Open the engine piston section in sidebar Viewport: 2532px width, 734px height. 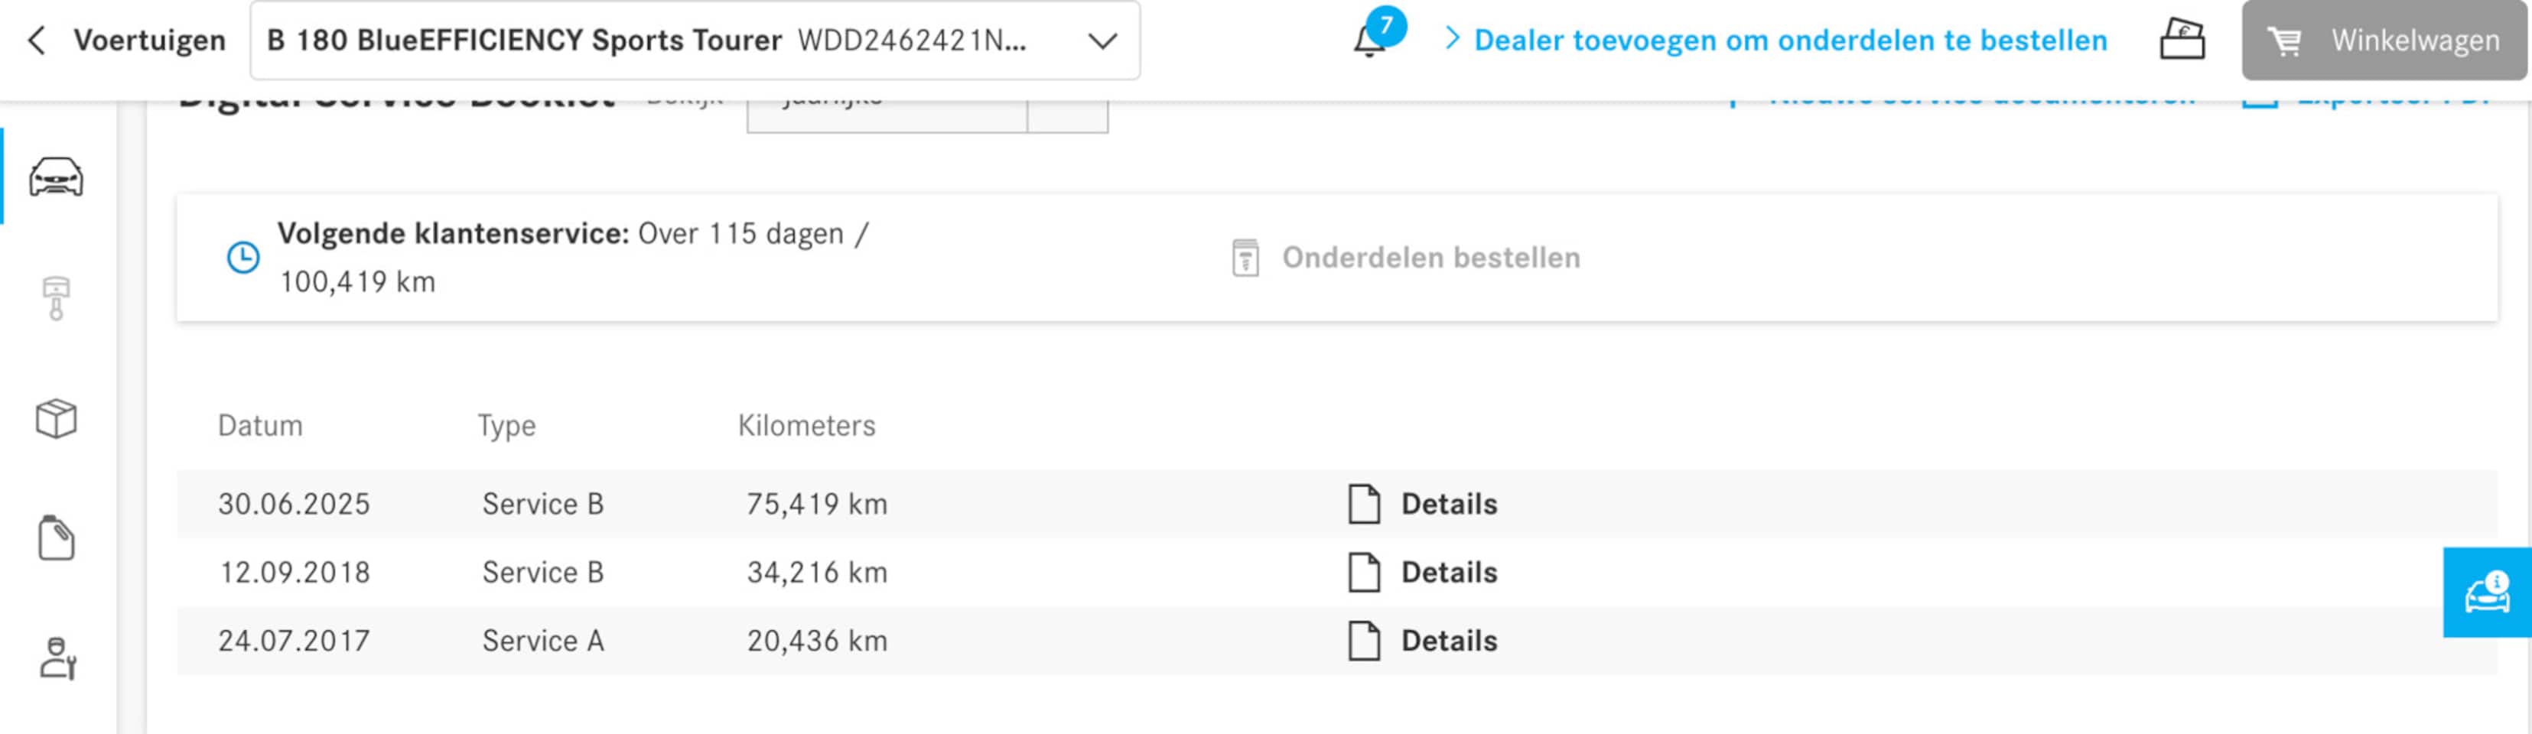point(56,297)
